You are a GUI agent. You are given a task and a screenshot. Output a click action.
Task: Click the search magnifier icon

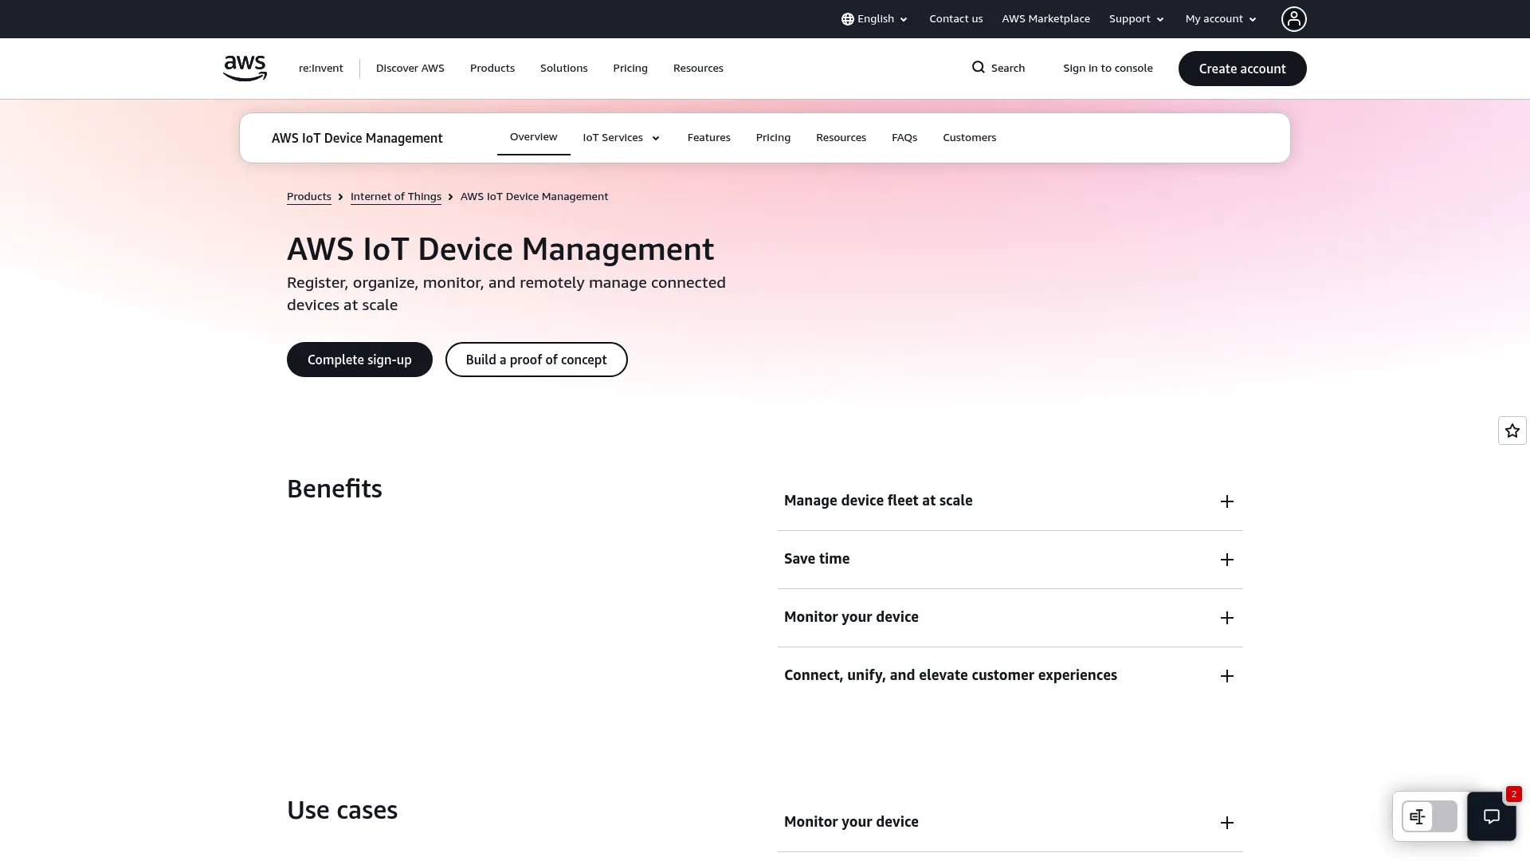click(978, 68)
